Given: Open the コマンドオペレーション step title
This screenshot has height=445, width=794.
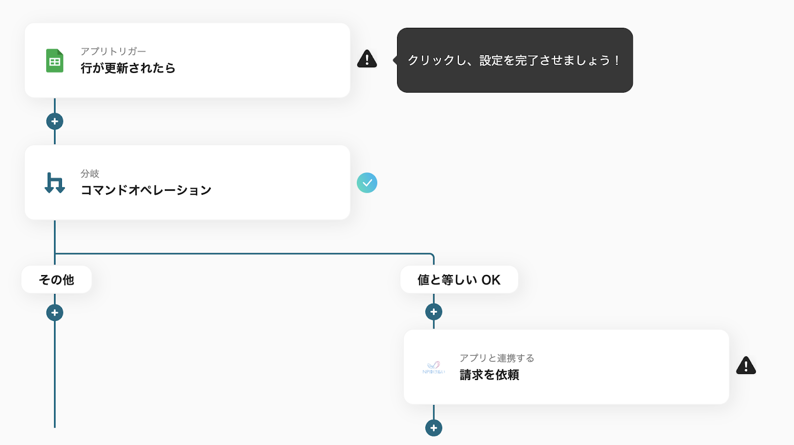Looking at the screenshot, I should [x=146, y=190].
